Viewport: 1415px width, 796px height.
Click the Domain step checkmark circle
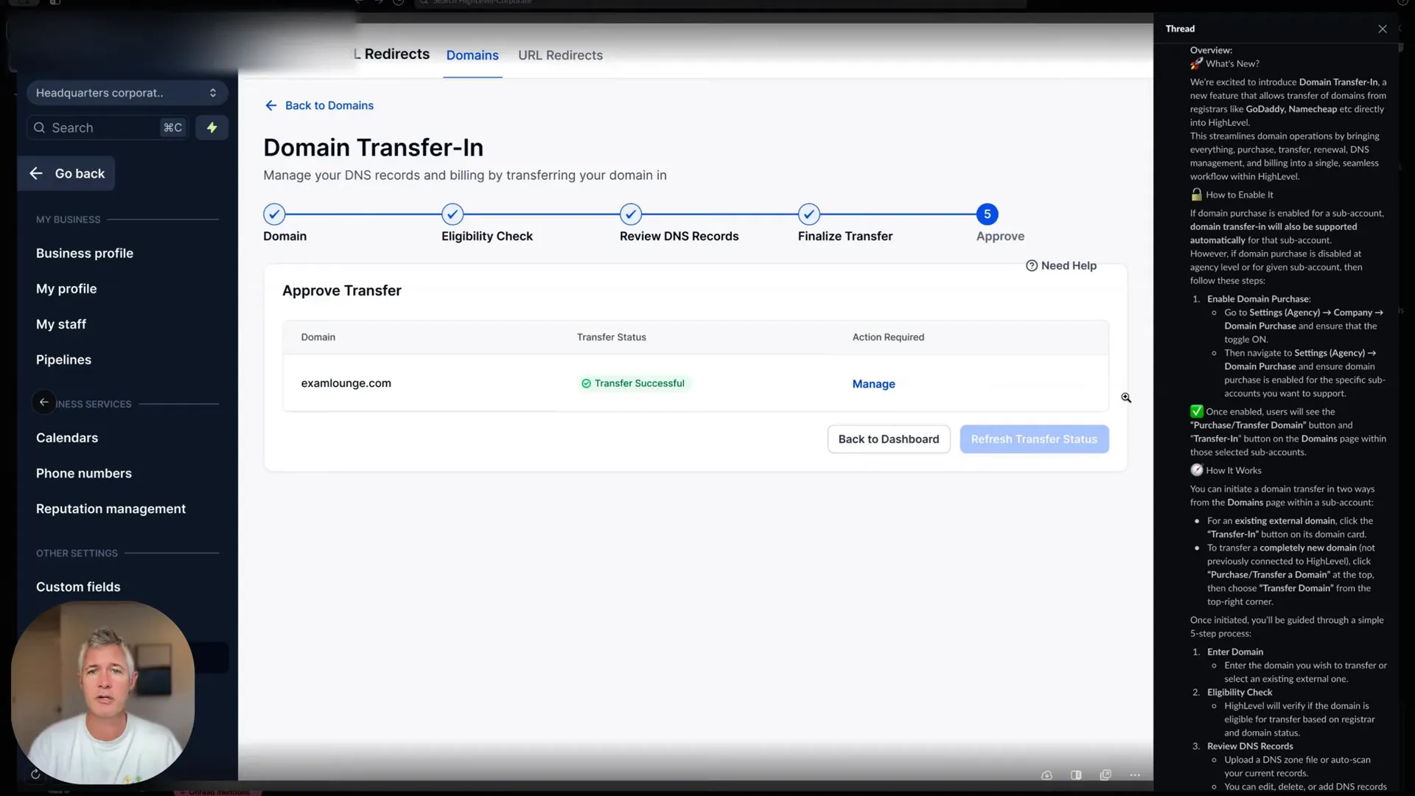point(274,214)
